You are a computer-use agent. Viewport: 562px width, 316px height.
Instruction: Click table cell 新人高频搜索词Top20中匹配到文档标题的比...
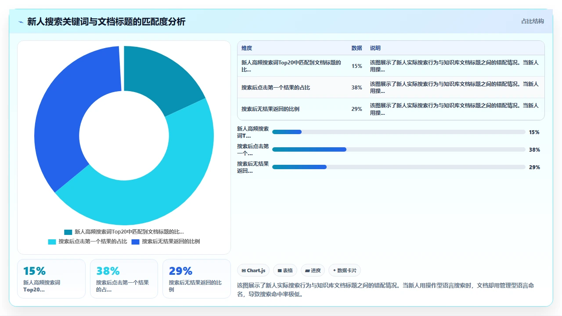click(x=292, y=66)
